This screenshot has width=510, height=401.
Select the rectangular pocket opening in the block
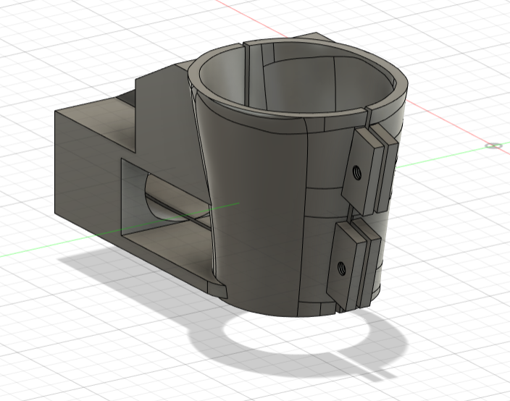(x=166, y=213)
